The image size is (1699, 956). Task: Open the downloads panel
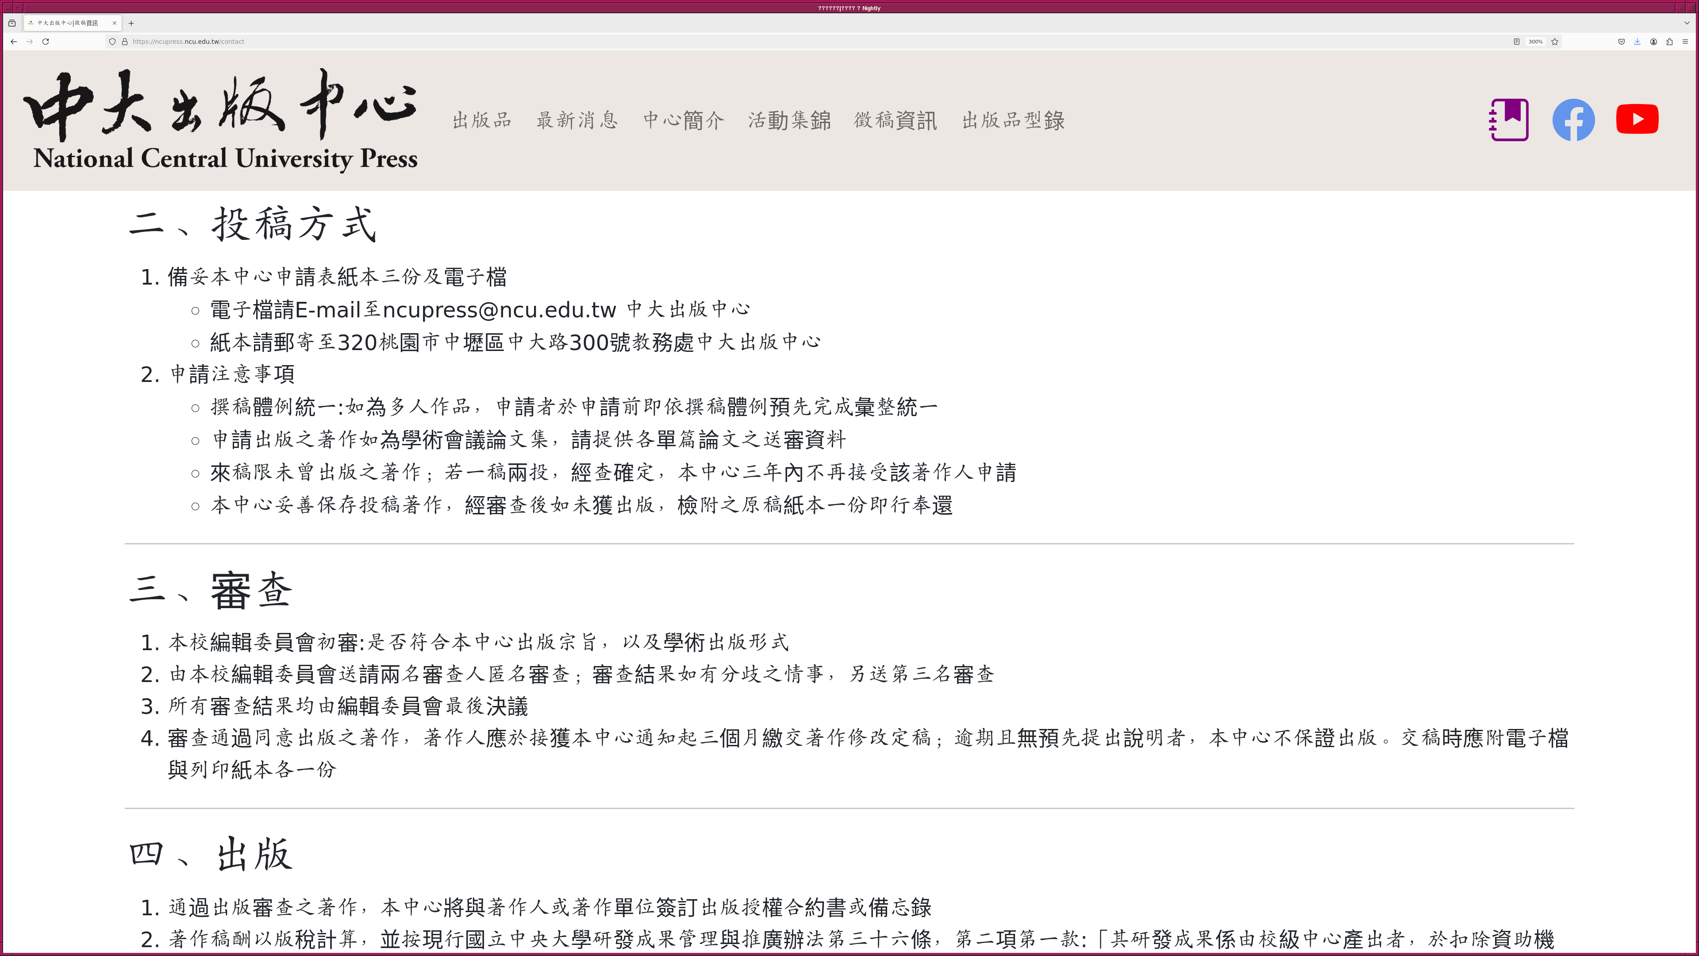tap(1637, 42)
